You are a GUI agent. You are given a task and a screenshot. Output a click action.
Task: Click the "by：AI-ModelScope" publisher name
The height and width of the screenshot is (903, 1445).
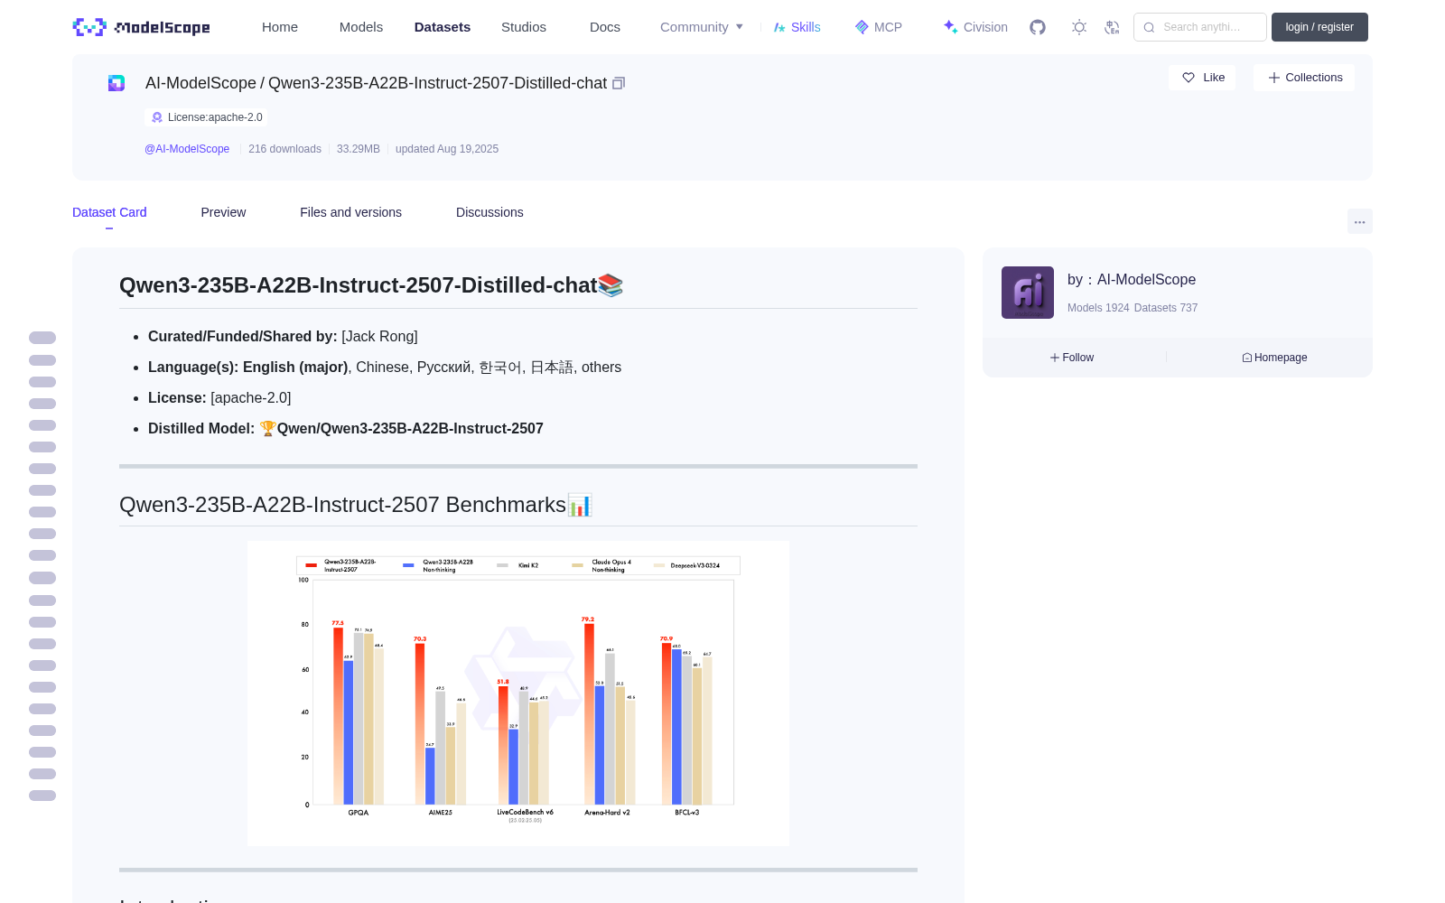click(1132, 280)
